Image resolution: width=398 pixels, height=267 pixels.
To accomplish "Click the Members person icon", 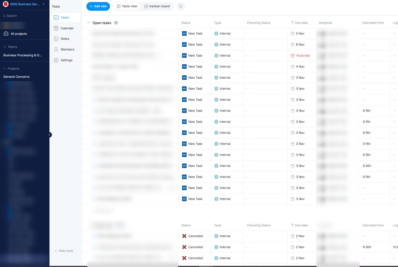I will click(56, 49).
